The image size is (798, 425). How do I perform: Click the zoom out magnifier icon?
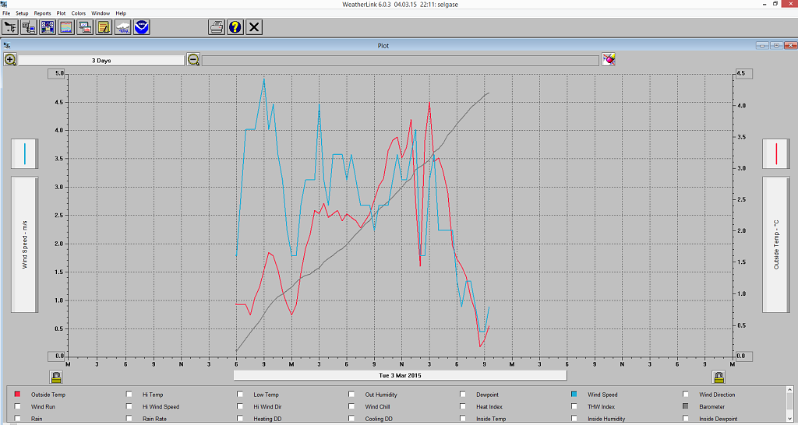[193, 60]
